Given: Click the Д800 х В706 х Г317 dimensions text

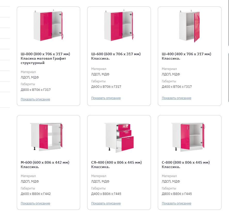Looking at the screenshot, I should click(36, 90).
